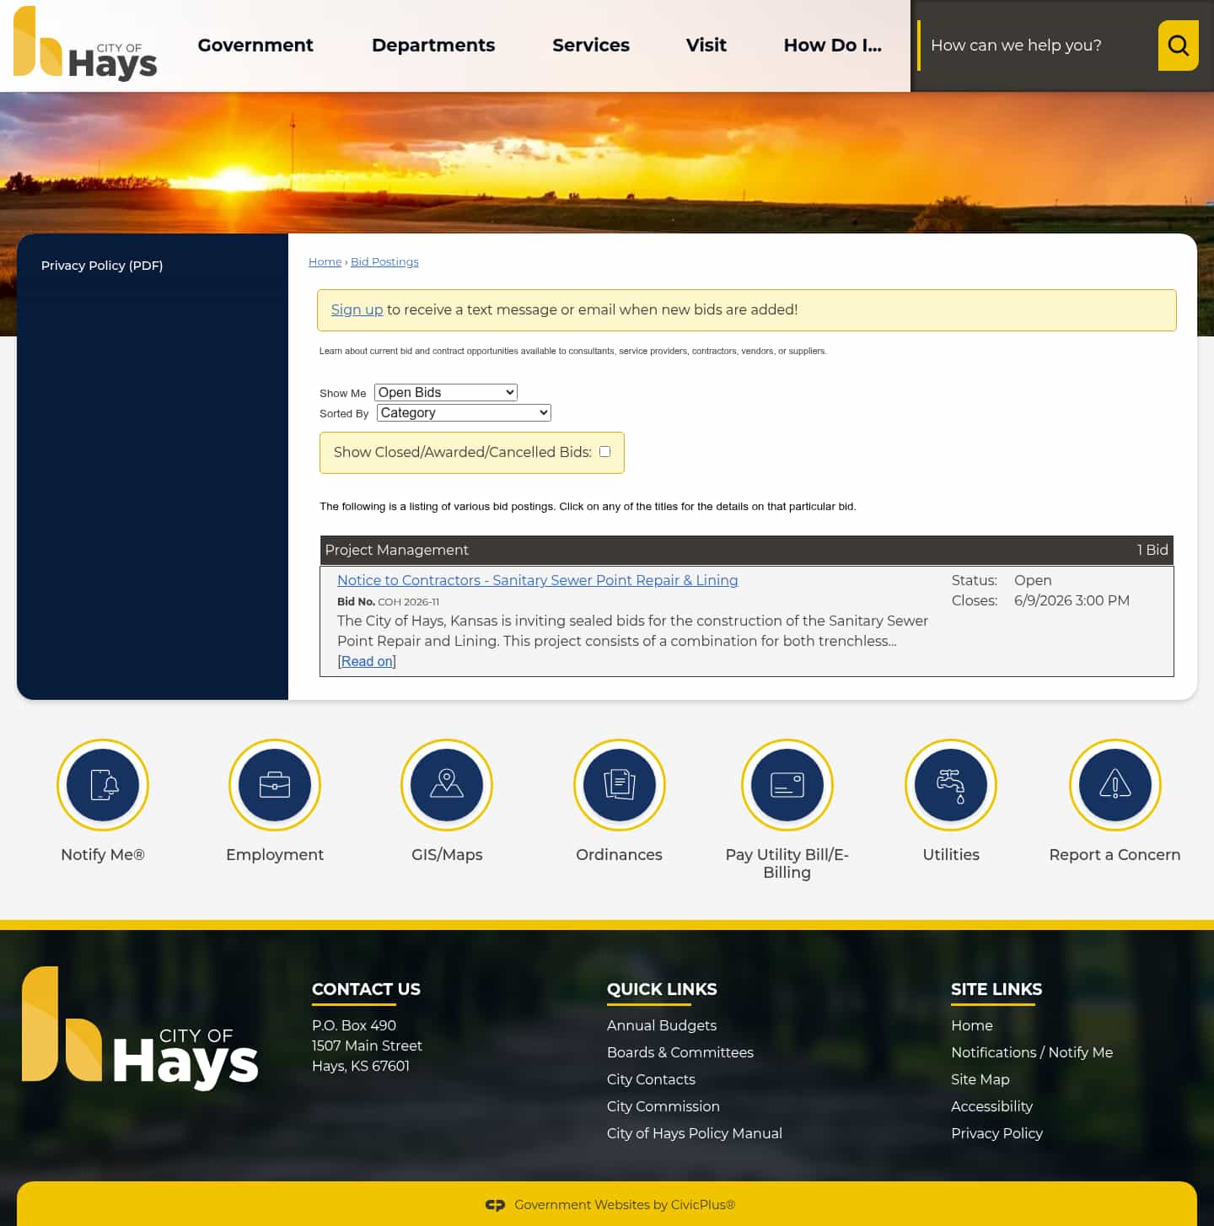Click the Pay Utility Bill/E-Billing label
The width and height of the screenshot is (1214, 1226).
click(787, 863)
